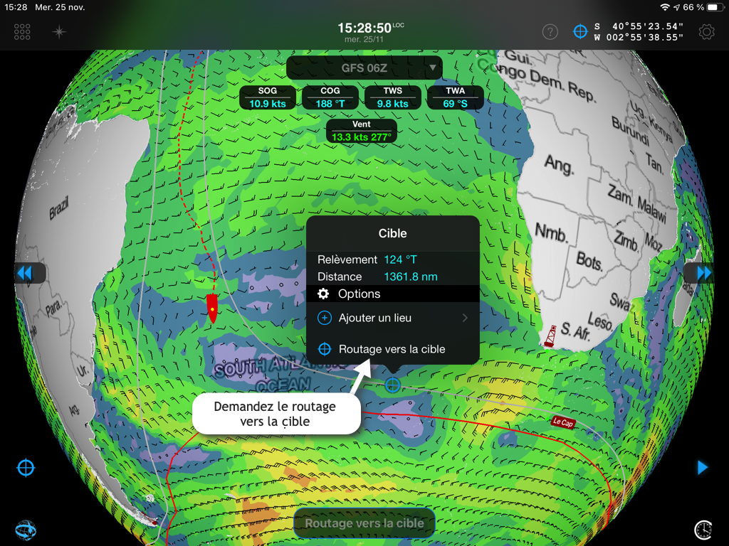This screenshot has height=546, width=729.
Task: Tap the TWA 69 °S readout
Action: (455, 97)
